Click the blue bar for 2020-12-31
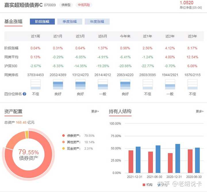The width and height of the screenshot is (207, 192). point(178,158)
